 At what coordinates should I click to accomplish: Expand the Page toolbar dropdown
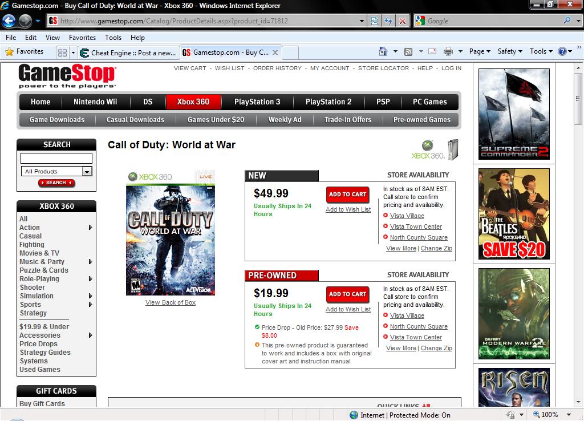(480, 51)
